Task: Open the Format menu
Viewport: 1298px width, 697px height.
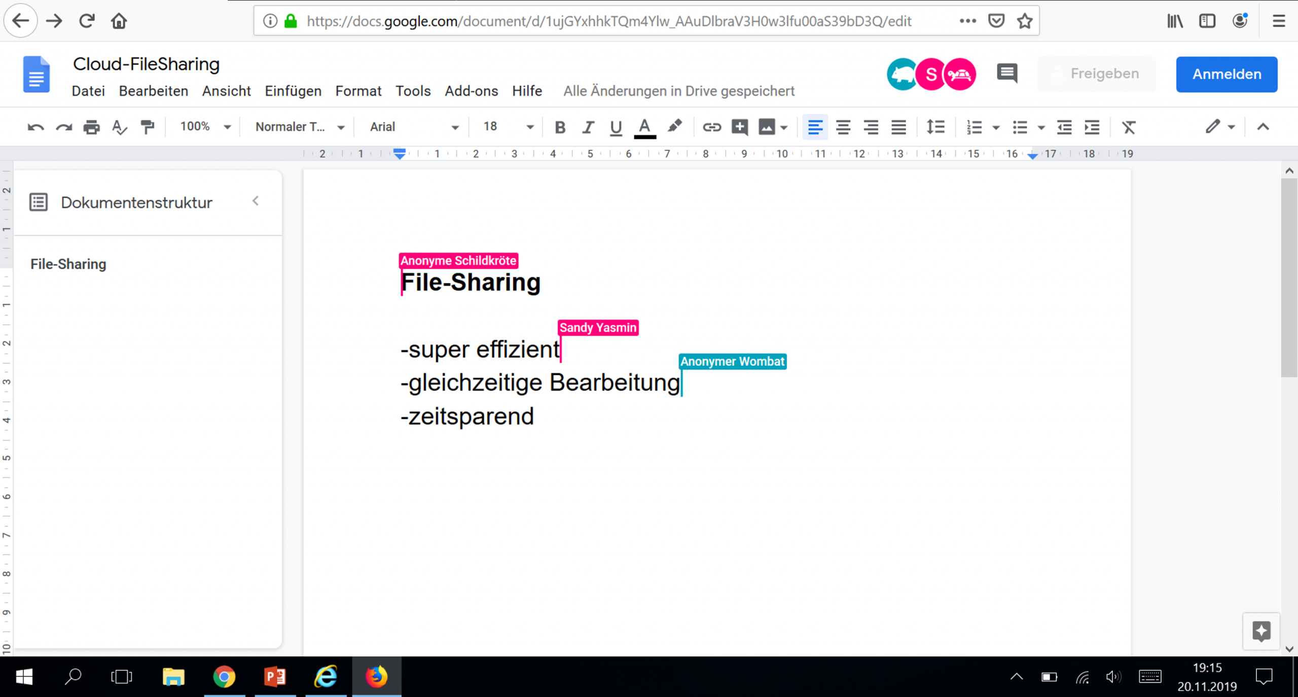Action: (x=358, y=91)
